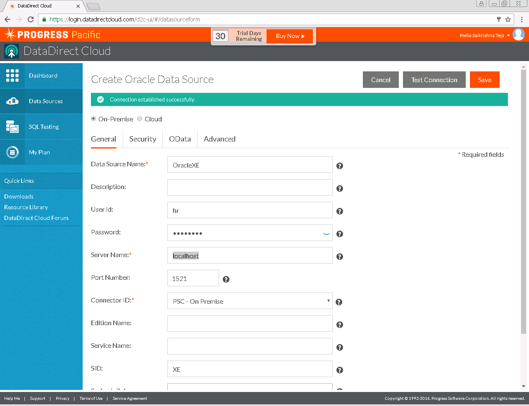This screenshot has height=406, width=529.
Task: Click the Data Source Name input field
Action: [250, 165]
